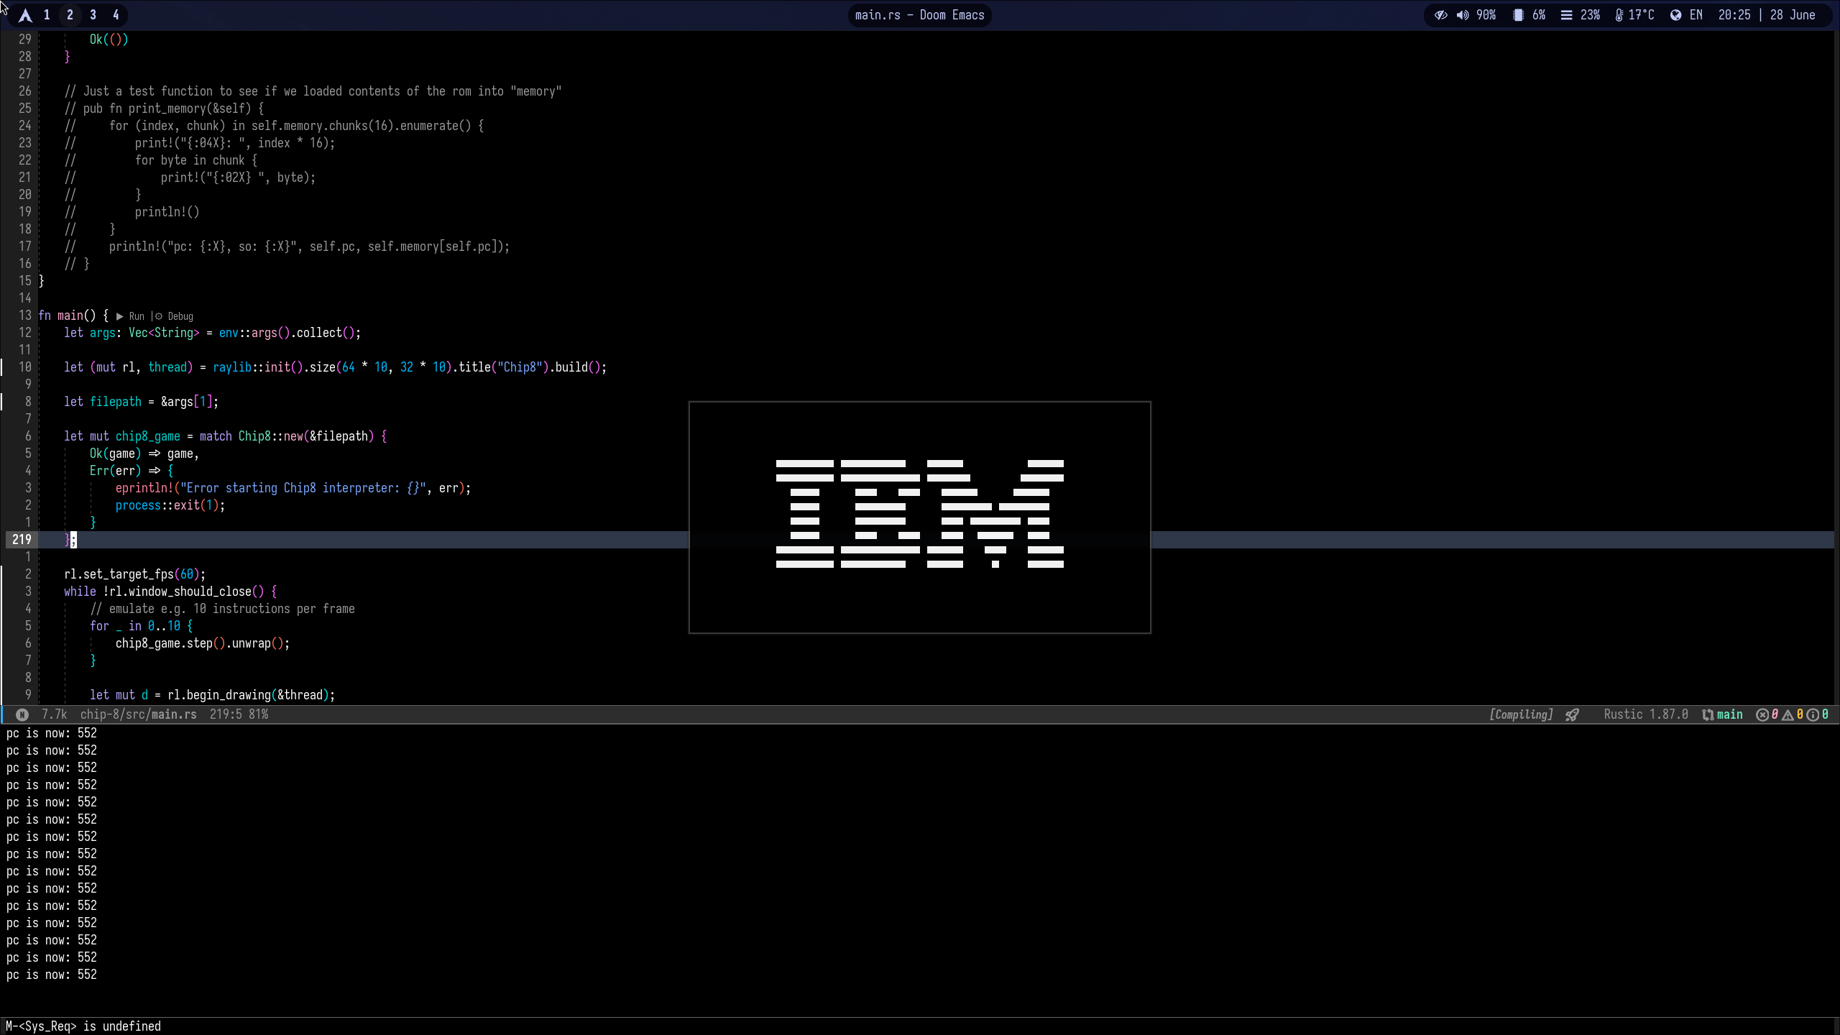Click the chip-8/src/main.rs file path in modeline
Image resolution: width=1840 pixels, height=1035 pixels.
139,714
